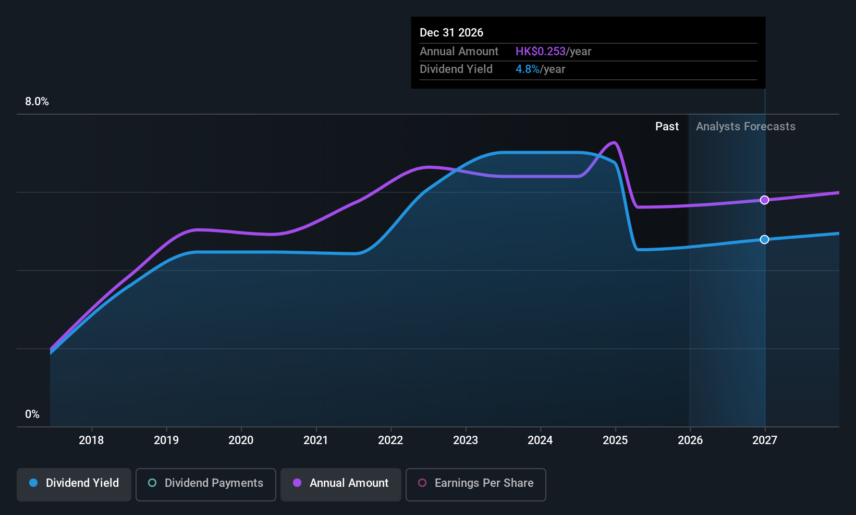Click the 2023 x-axis label

(466, 440)
